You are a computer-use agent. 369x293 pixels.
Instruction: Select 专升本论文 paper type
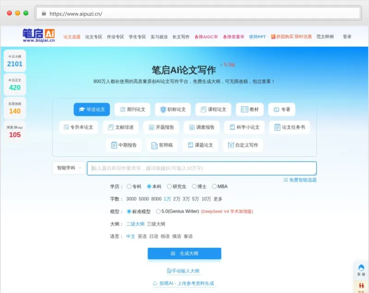click(78, 127)
